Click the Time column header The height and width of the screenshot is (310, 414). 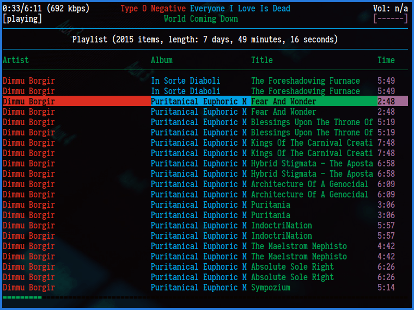click(386, 60)
